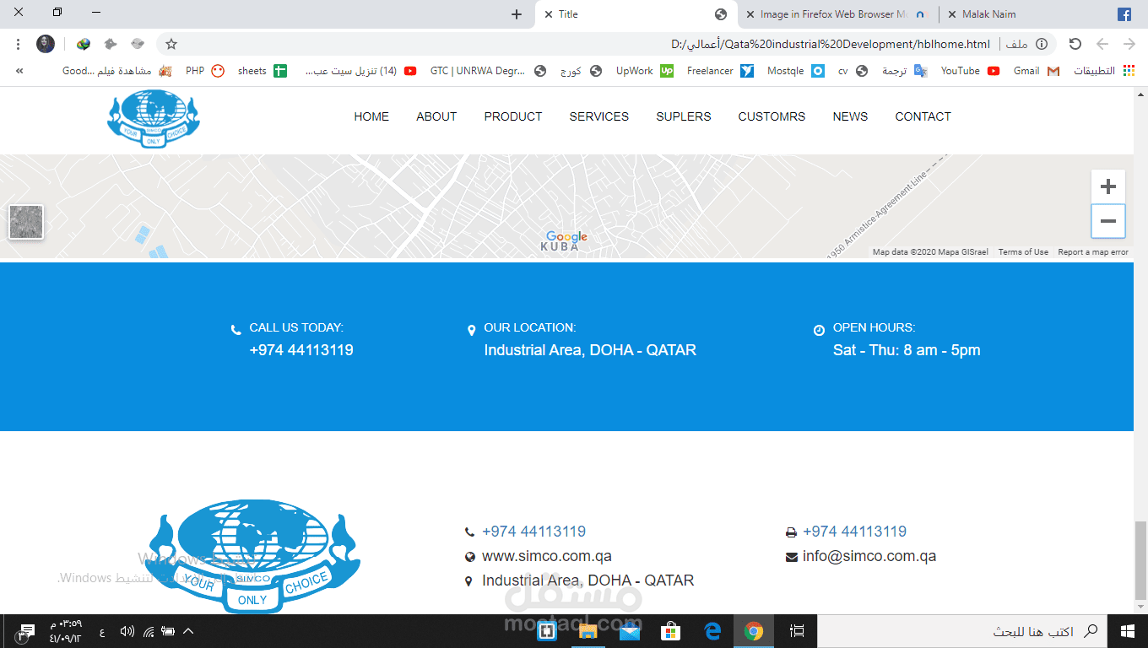Open the UpWork bookmark
1148x648 pixels.
click(644, 71)
